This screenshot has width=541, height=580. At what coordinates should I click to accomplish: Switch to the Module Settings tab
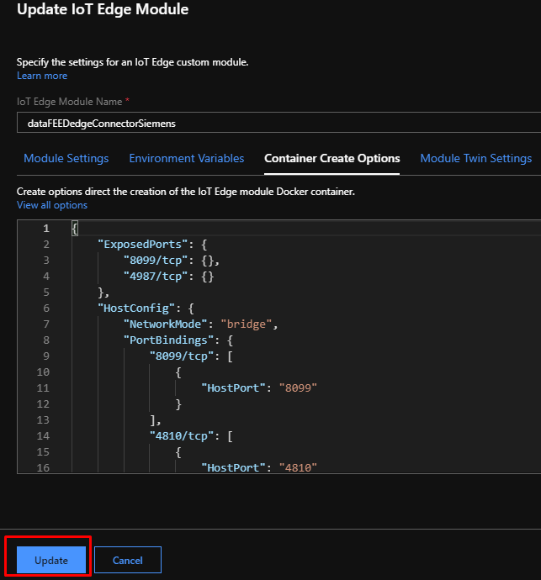[x=66, y=158]
